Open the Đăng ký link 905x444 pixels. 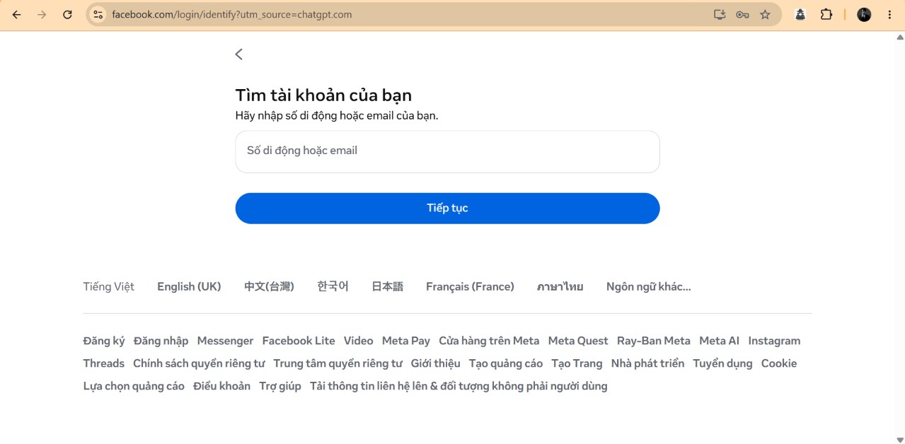(103, 341)
